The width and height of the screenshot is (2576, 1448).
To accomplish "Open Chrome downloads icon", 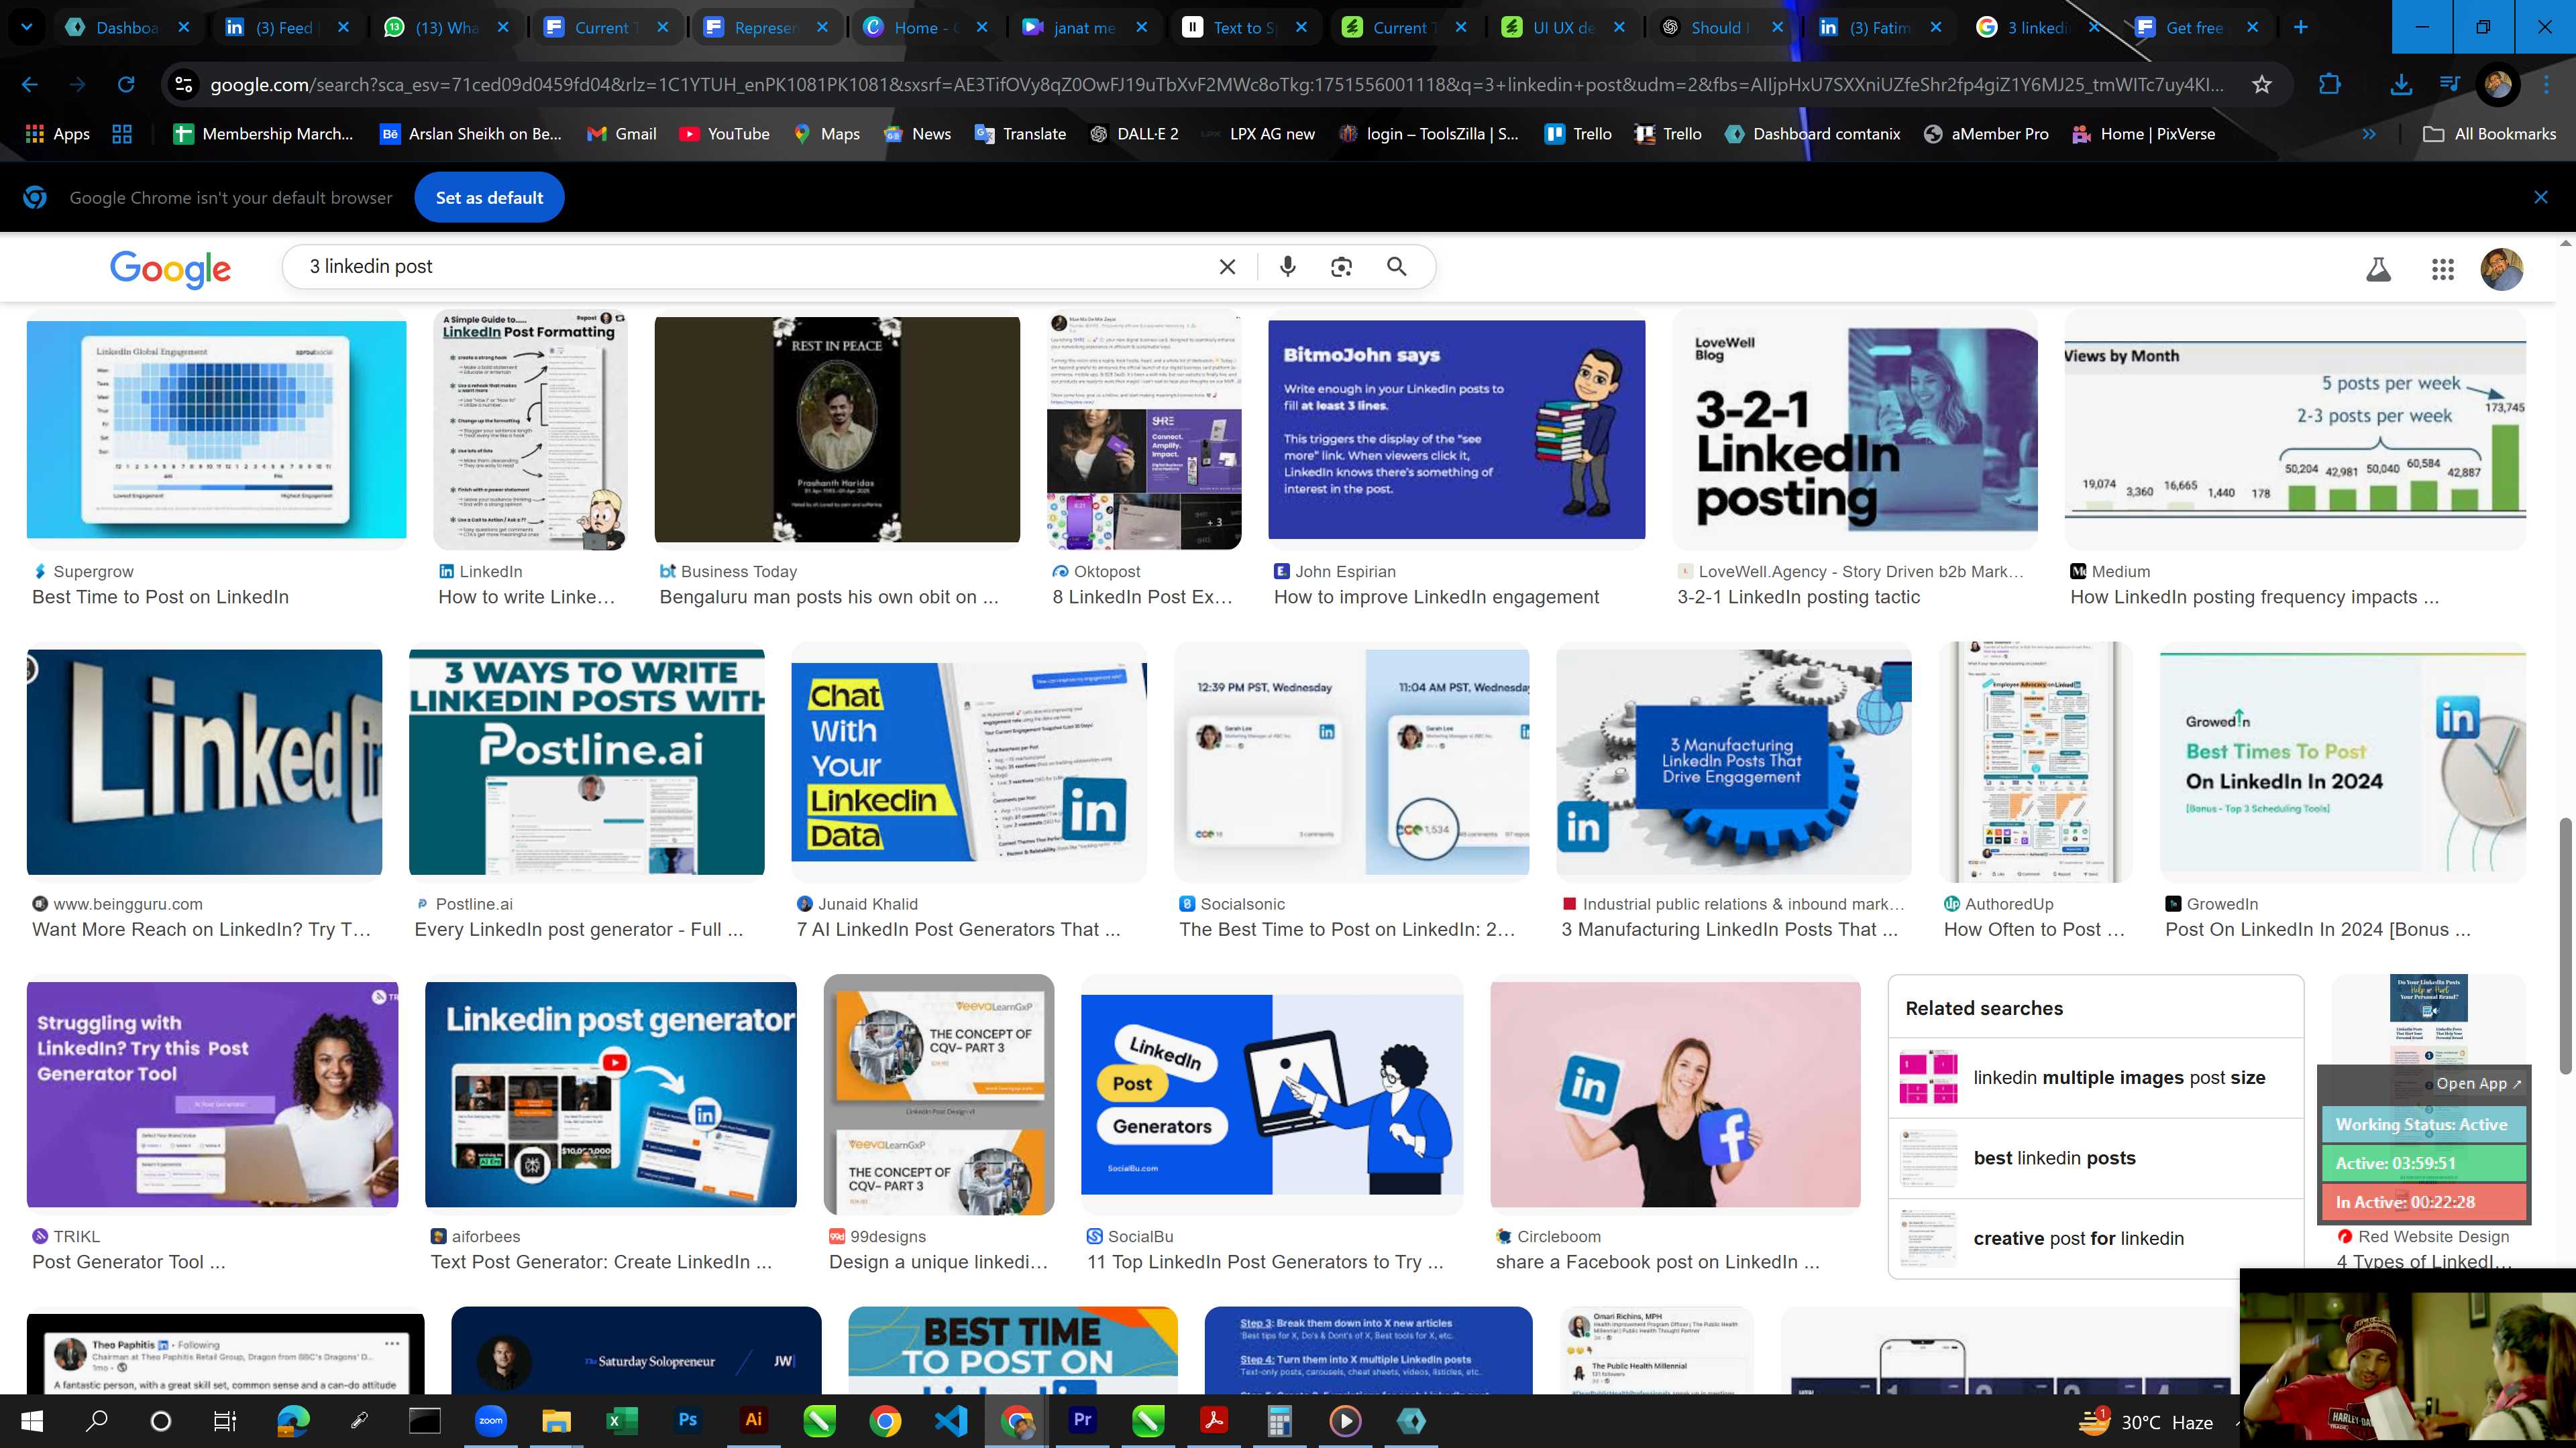I will click(x=2400, y=85).
